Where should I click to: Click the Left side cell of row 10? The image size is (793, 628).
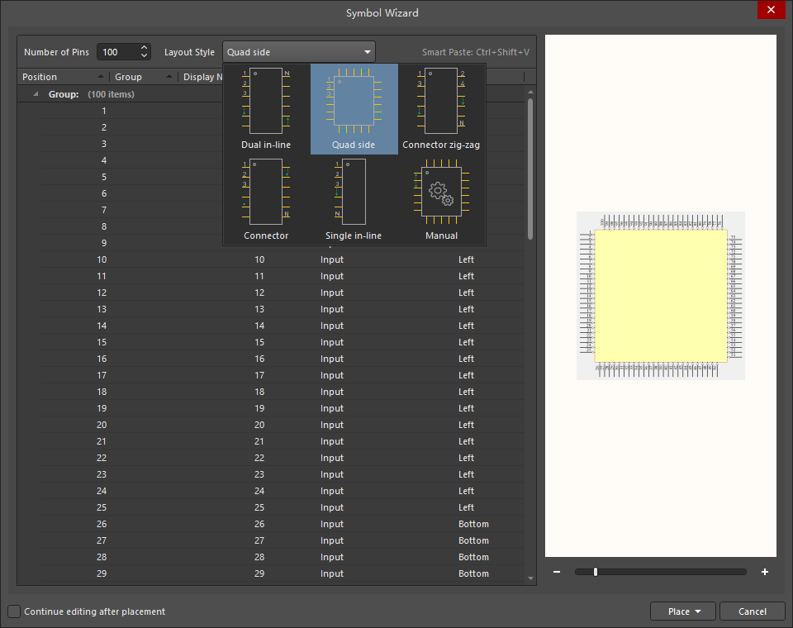pos(467,259)
